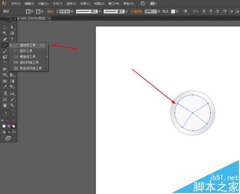Click the orange 描边 stroke link

50,12
